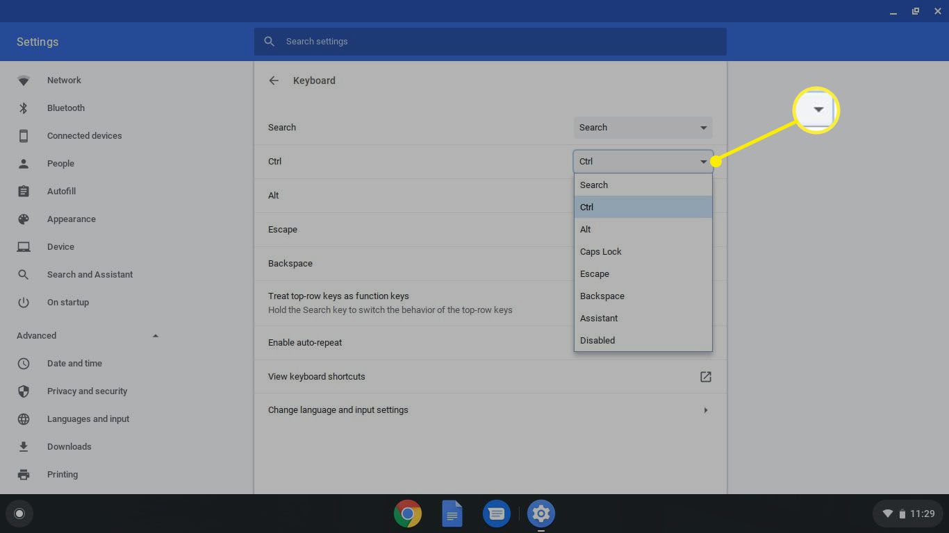The image size is (949, 533).
Task: Click the back arrow next to Keyboard
Action: (x=274, y=81)
